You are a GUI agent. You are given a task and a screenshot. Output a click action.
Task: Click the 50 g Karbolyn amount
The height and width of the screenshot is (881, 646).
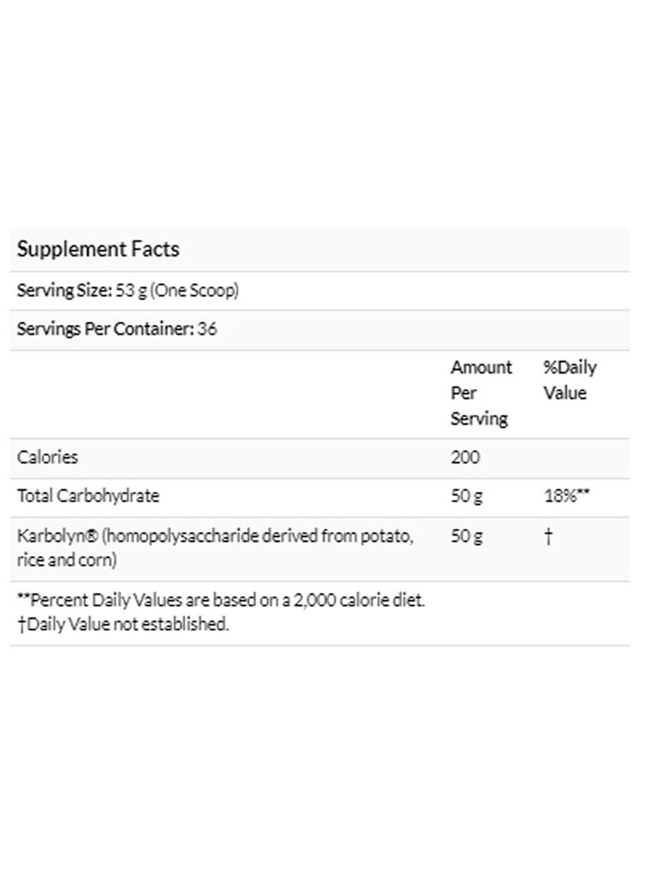(x=467, y=537)
